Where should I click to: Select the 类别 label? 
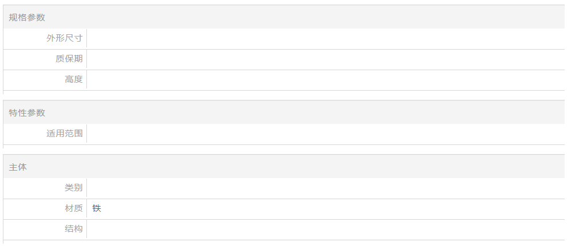pos(73,188)
